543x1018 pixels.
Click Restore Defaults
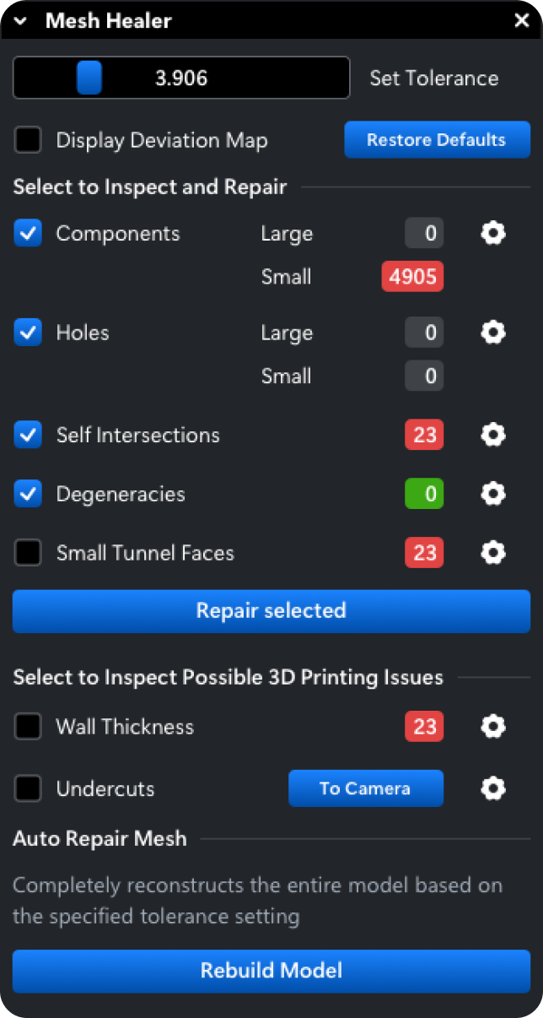click(x=437, y=140)
